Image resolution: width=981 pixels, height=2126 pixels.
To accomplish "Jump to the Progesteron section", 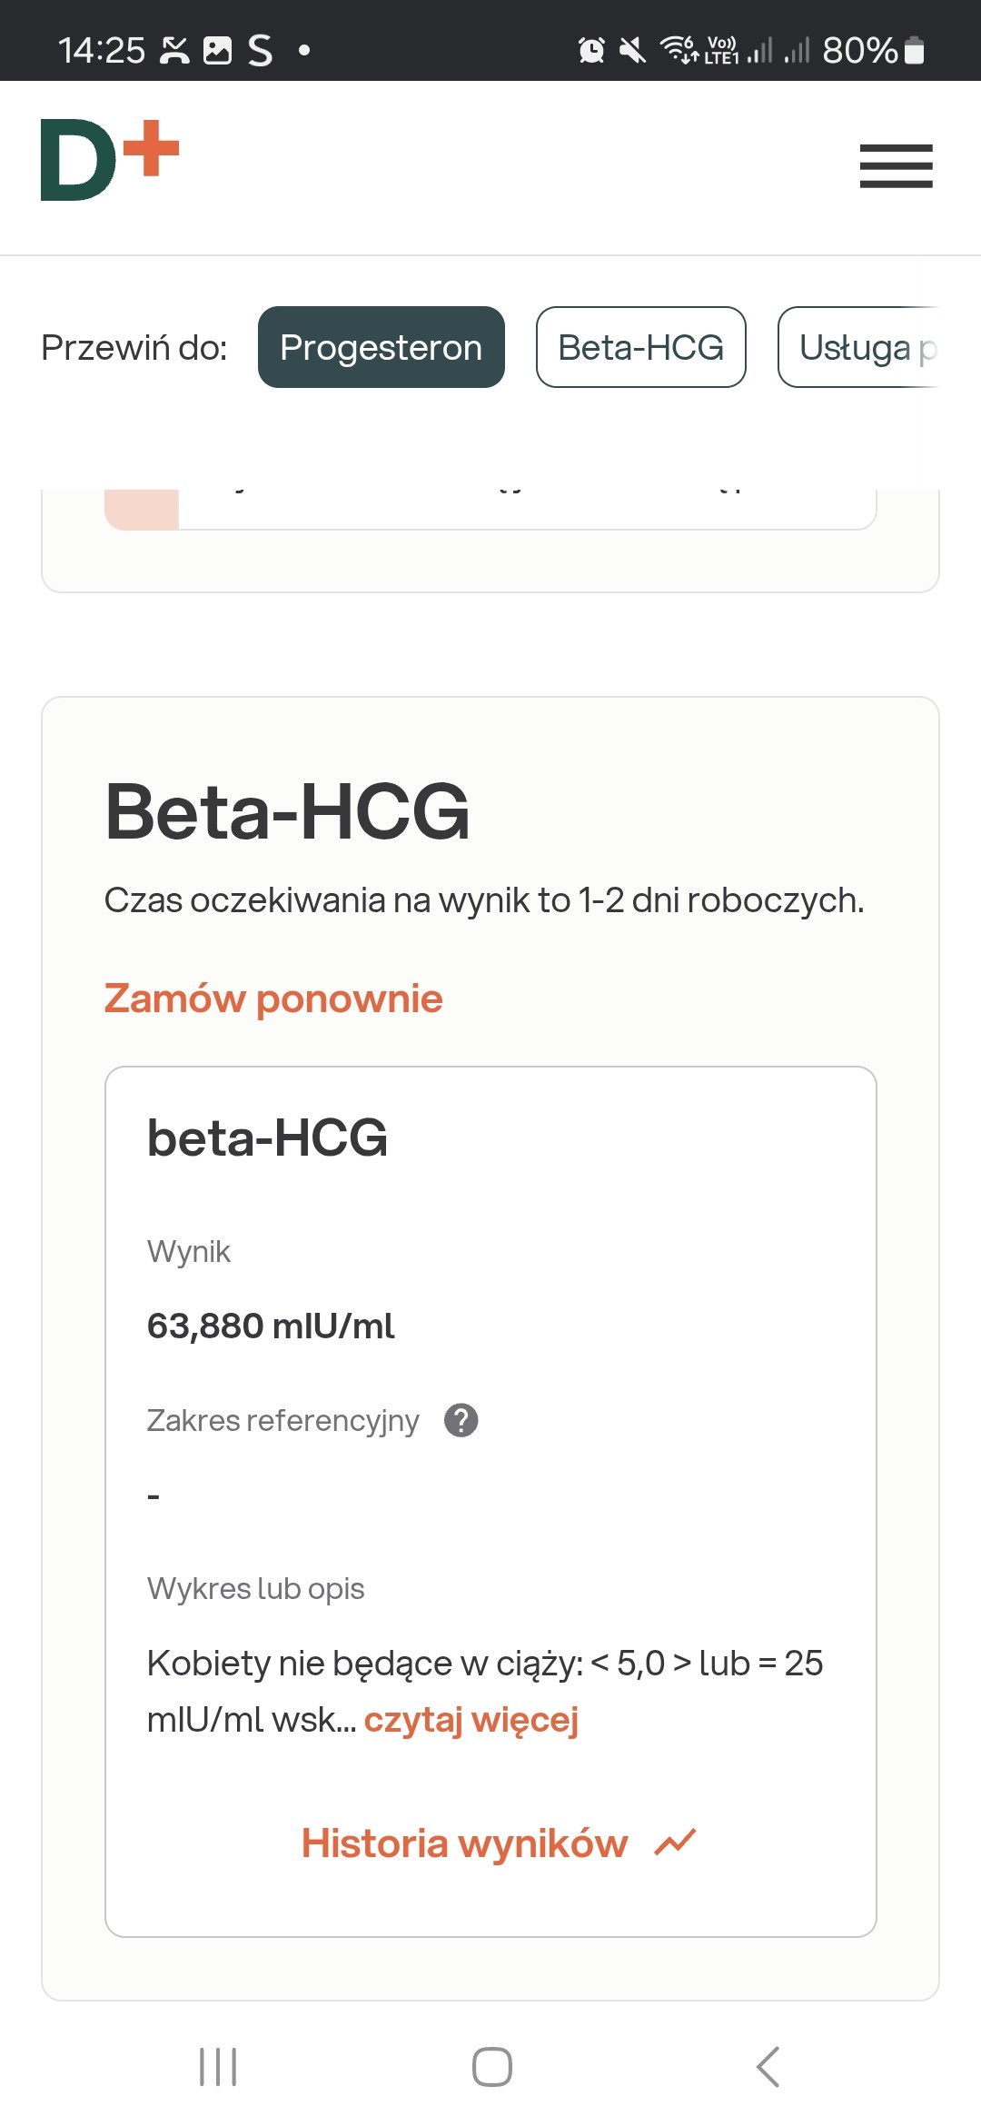I will click(x=381, y=347).
